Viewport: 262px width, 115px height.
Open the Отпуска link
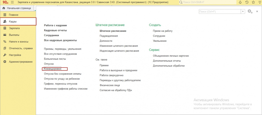click(49, 64)
